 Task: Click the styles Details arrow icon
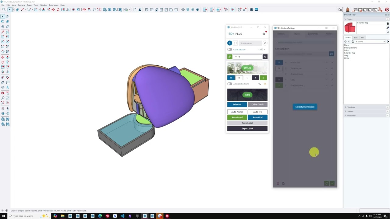[x=388, y=42]
